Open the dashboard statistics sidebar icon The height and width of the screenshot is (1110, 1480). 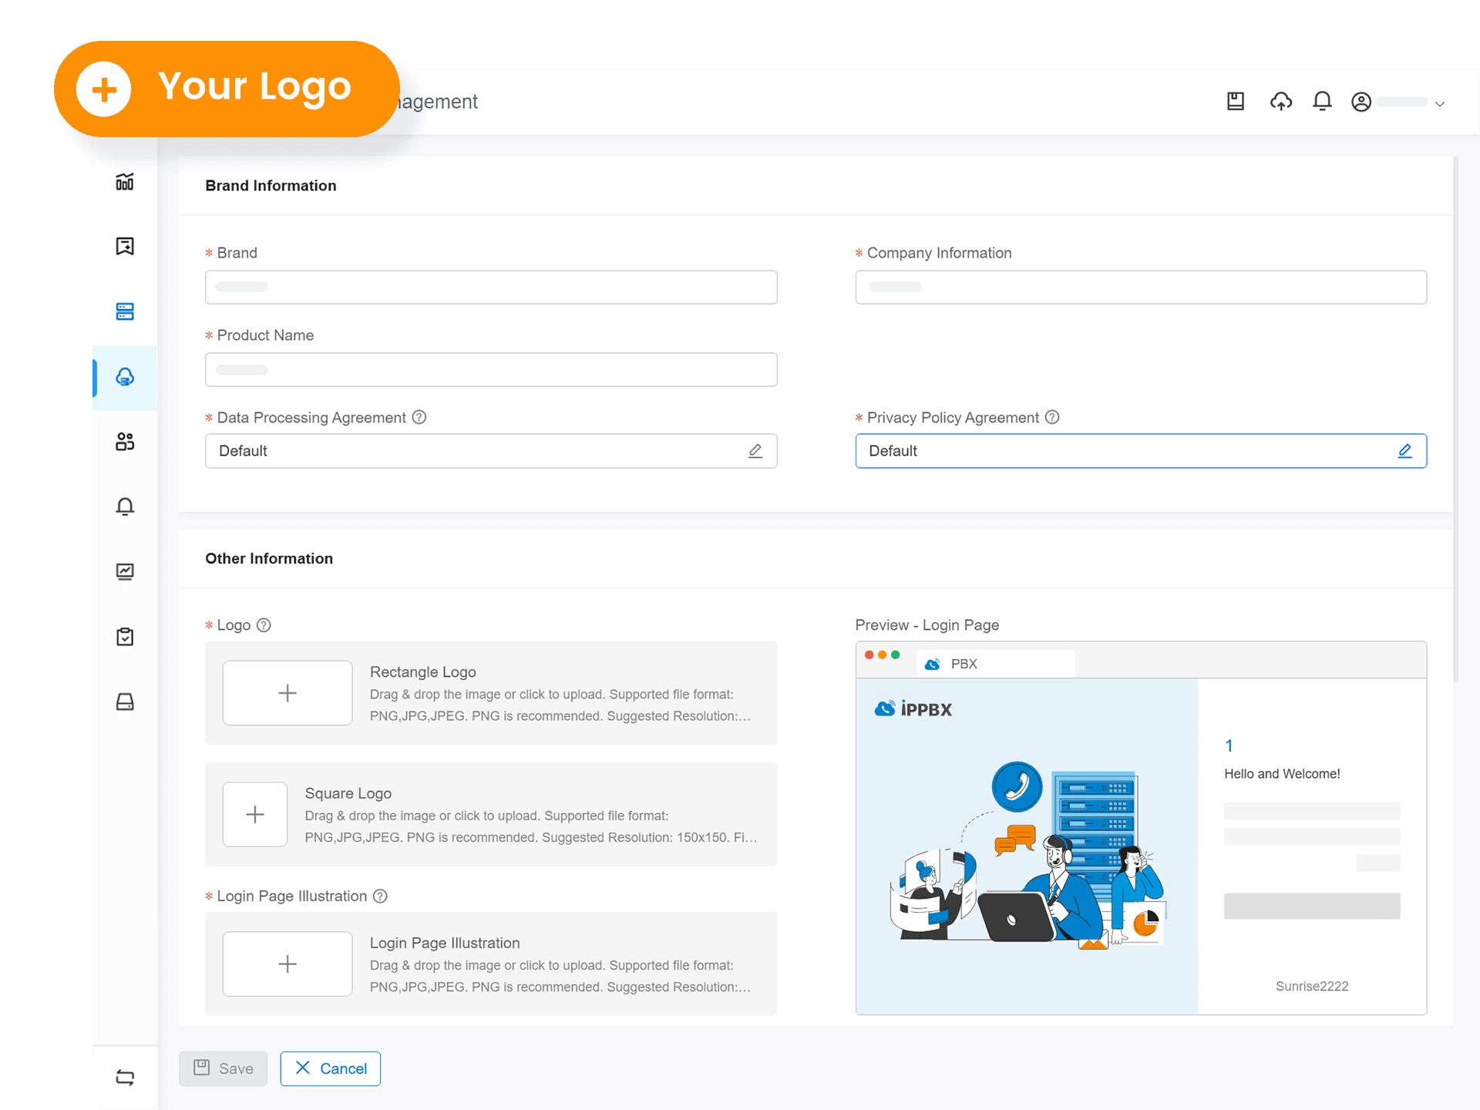(125, 182)
